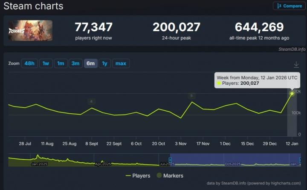Click the highlighted 12 Jan data point
Image resolution: width=307 pixels, height=190 pixels.
292,94
